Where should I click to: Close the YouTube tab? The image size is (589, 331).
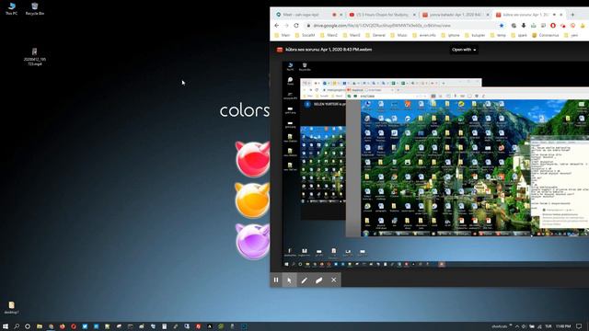[414, 15]
